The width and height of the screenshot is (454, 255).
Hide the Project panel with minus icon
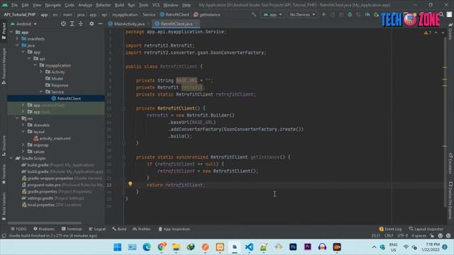(x=100, y=23)
